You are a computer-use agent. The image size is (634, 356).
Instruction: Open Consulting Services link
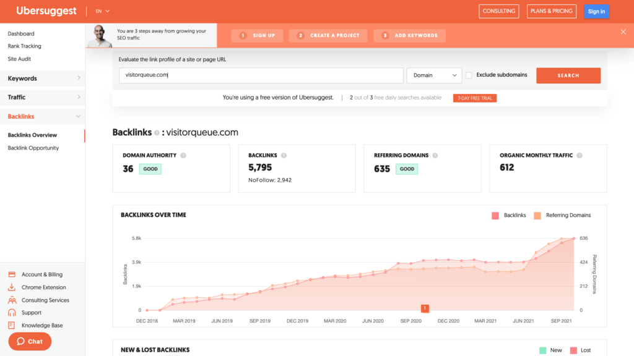coord(45,300)
